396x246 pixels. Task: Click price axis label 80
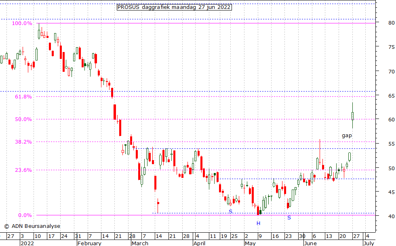[x=392, y=23]
